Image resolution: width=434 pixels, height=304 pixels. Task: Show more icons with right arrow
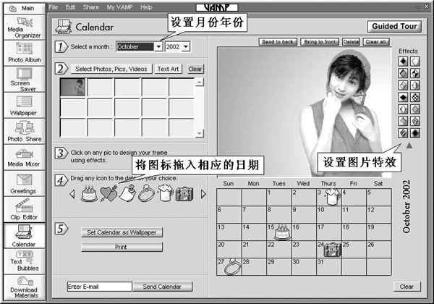(x=203, y=194)
